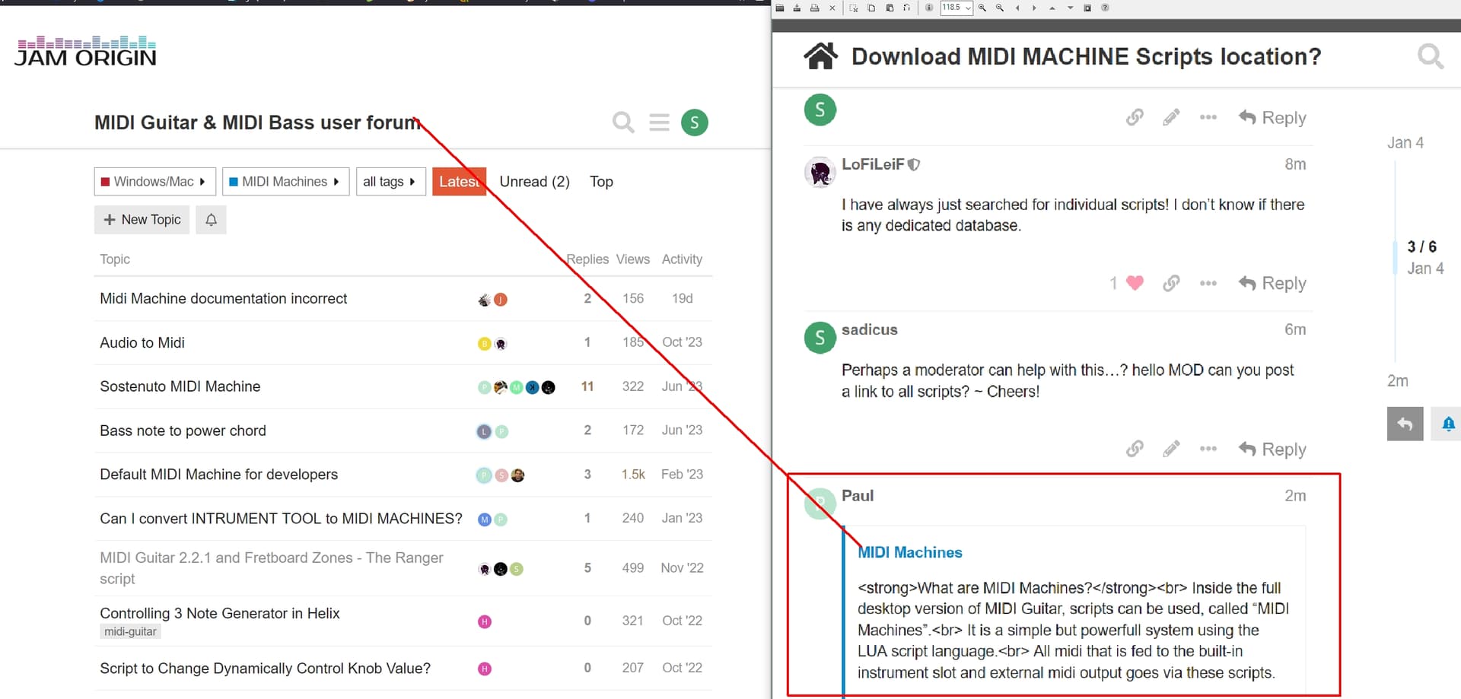Click Reply on sadicus's post

[1272, 450]
